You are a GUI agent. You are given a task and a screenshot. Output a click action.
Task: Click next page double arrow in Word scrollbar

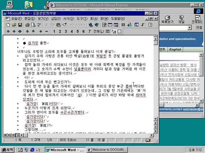coord(155,131)
